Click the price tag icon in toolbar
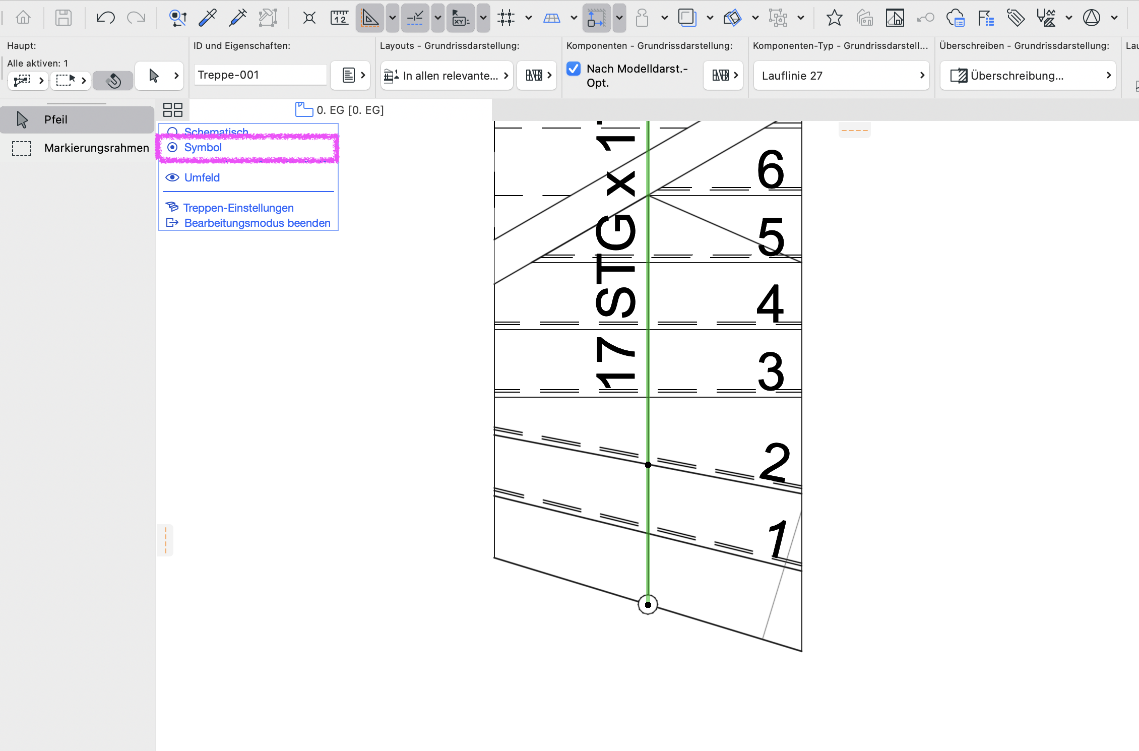This screenshot has width=1139, height=751. [1016, 18]
